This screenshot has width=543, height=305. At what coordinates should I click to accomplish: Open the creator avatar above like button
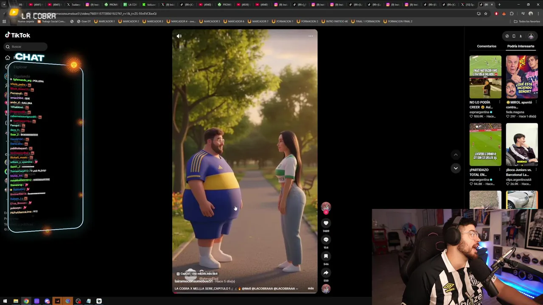tap(326, 207)
